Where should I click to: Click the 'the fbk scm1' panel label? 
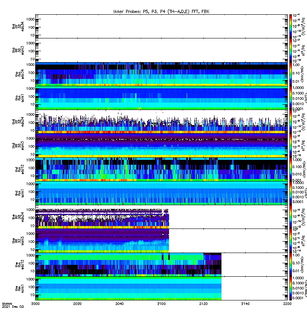(20, 289)
